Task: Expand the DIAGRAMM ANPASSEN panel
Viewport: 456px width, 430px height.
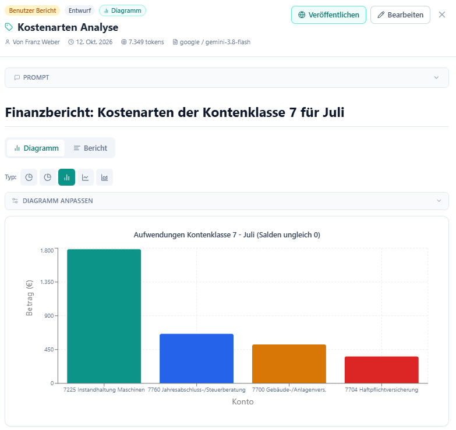Action: (227, 201)
